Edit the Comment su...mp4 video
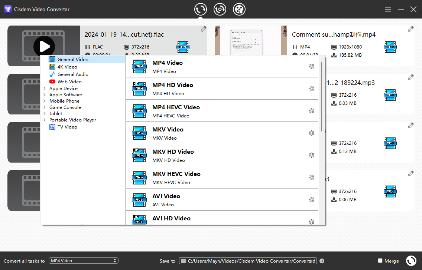The height and width of the screenshot is (270, 422). coord(411,29)
